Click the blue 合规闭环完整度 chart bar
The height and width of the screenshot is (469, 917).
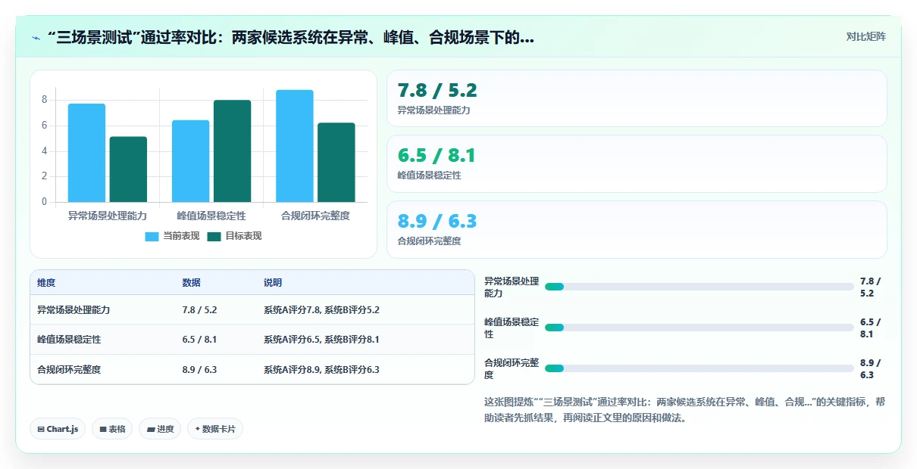point(295,146)
